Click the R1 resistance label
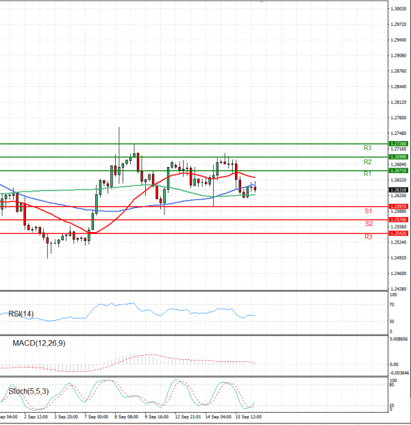 click(x=367, y=174)
